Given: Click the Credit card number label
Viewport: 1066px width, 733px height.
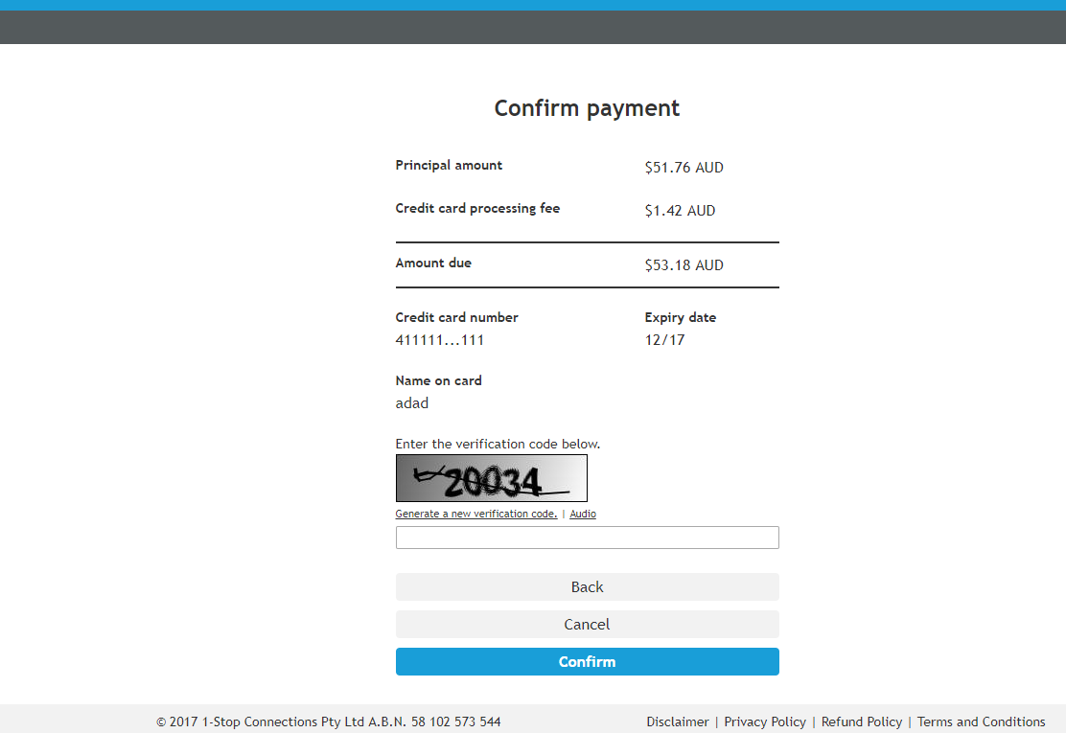Looking at the screenshot, I should 456,317.
